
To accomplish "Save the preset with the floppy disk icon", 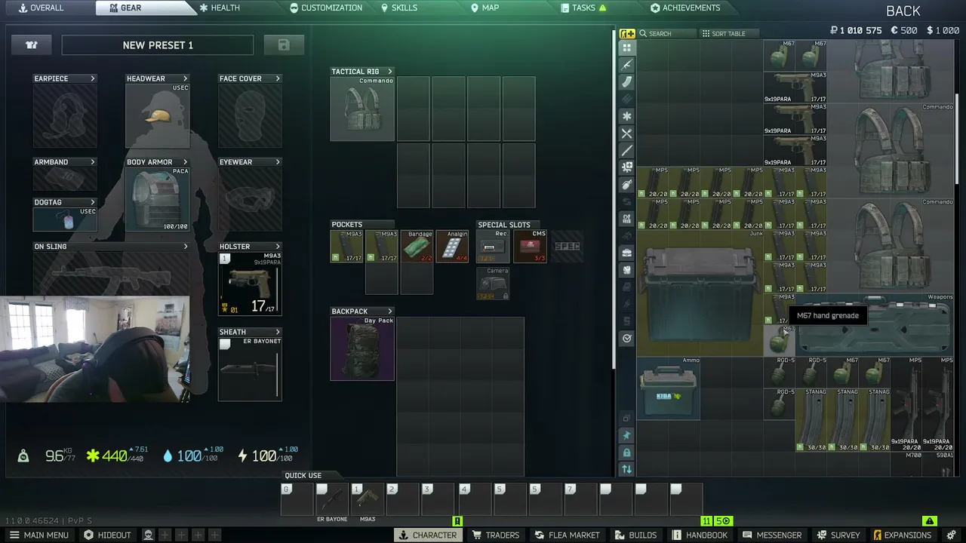I will (284, 45).
